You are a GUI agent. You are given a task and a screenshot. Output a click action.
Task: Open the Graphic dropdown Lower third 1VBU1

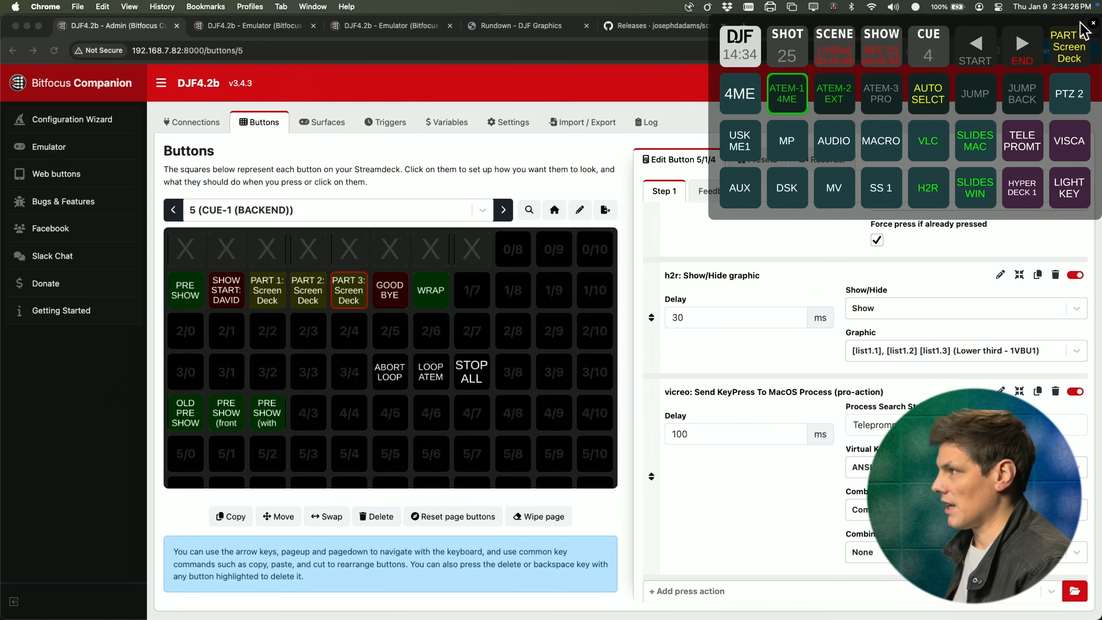click(x=966, y=350)
